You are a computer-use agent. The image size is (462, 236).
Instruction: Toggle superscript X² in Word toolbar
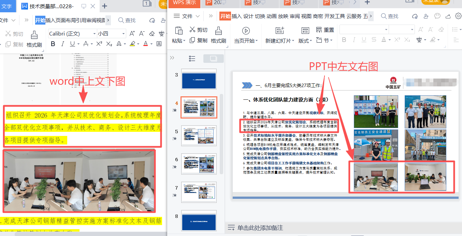tap(99, 44)
